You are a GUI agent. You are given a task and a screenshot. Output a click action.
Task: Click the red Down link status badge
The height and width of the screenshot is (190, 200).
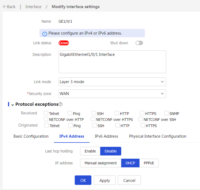tap(64, 43)
